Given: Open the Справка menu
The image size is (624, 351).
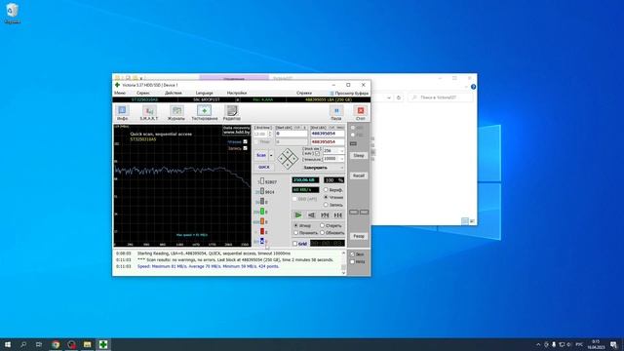Looking at the screenshot, I should pos(304,94).
